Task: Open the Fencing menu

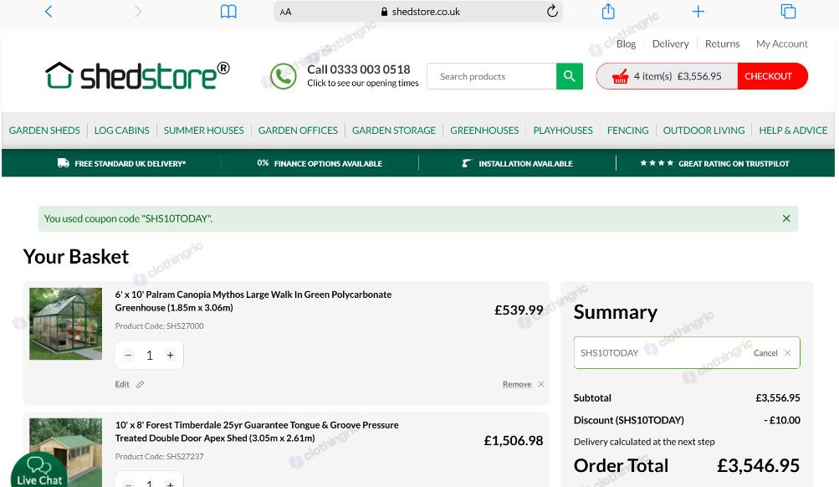Action: coord(627,131)
